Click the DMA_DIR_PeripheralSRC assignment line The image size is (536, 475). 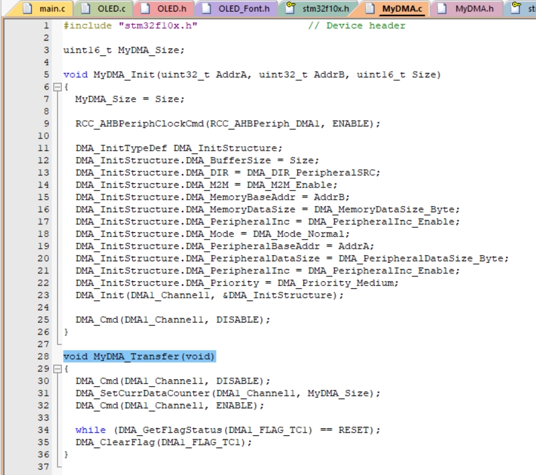coord(228,173)
